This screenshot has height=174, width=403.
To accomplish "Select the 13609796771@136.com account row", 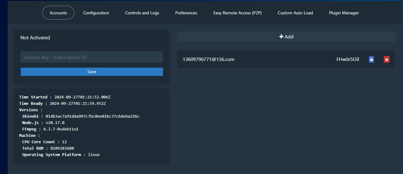I will [x=286, y=59].
